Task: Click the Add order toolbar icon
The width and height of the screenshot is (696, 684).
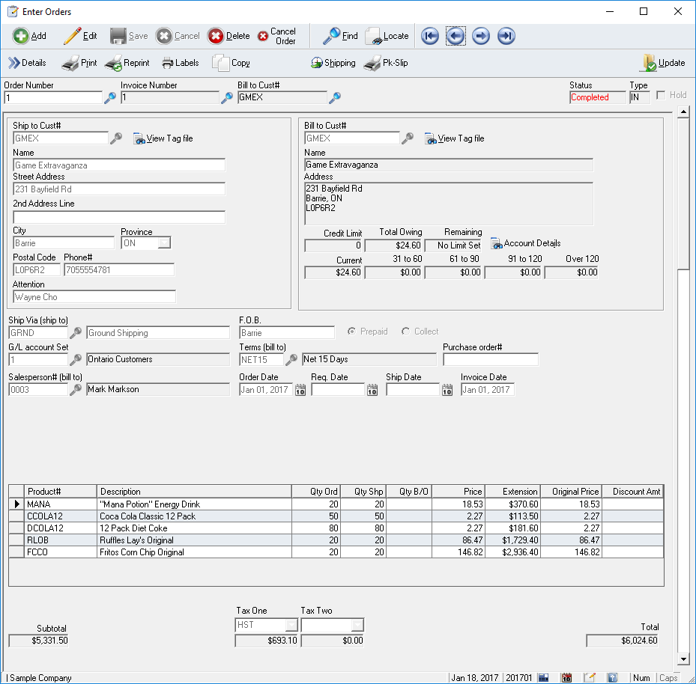Action: coord(21,36)
